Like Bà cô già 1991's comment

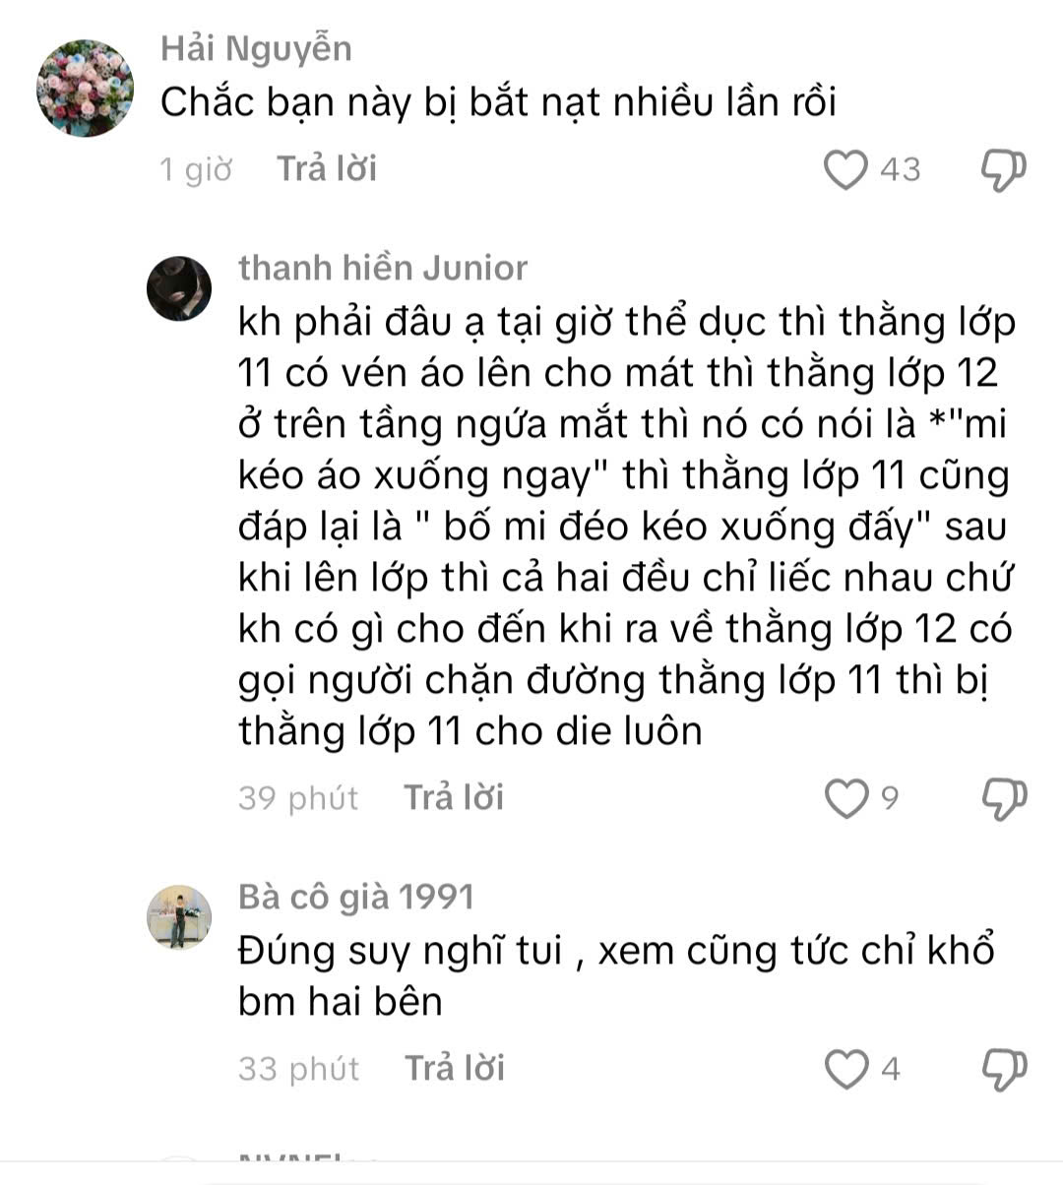click(845, 1069)
